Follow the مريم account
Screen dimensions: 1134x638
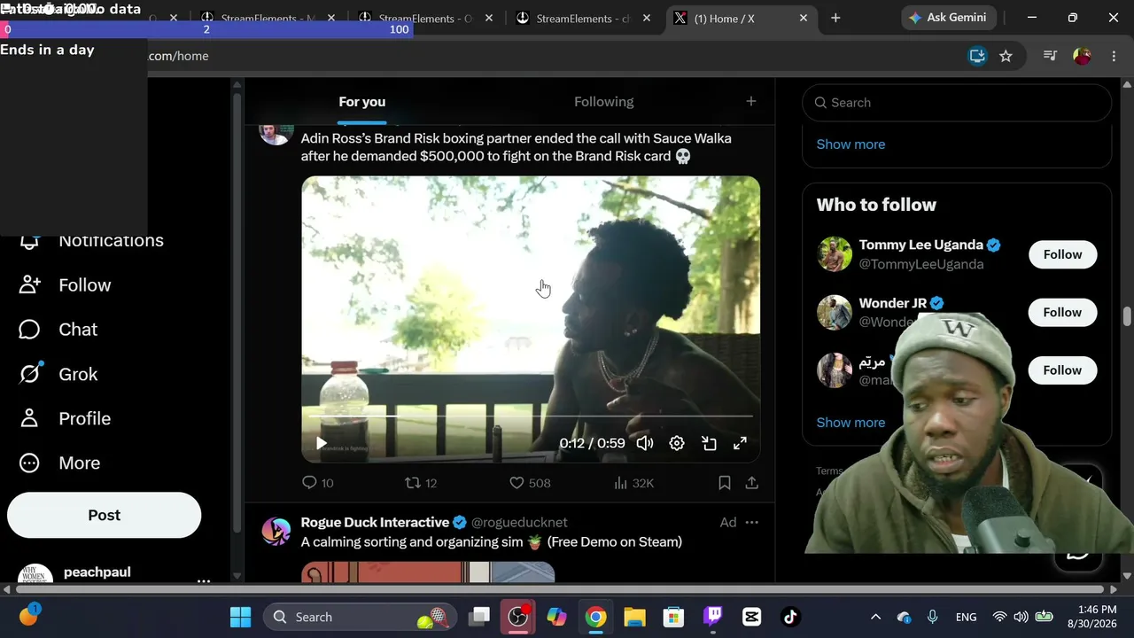point(1062,370)
